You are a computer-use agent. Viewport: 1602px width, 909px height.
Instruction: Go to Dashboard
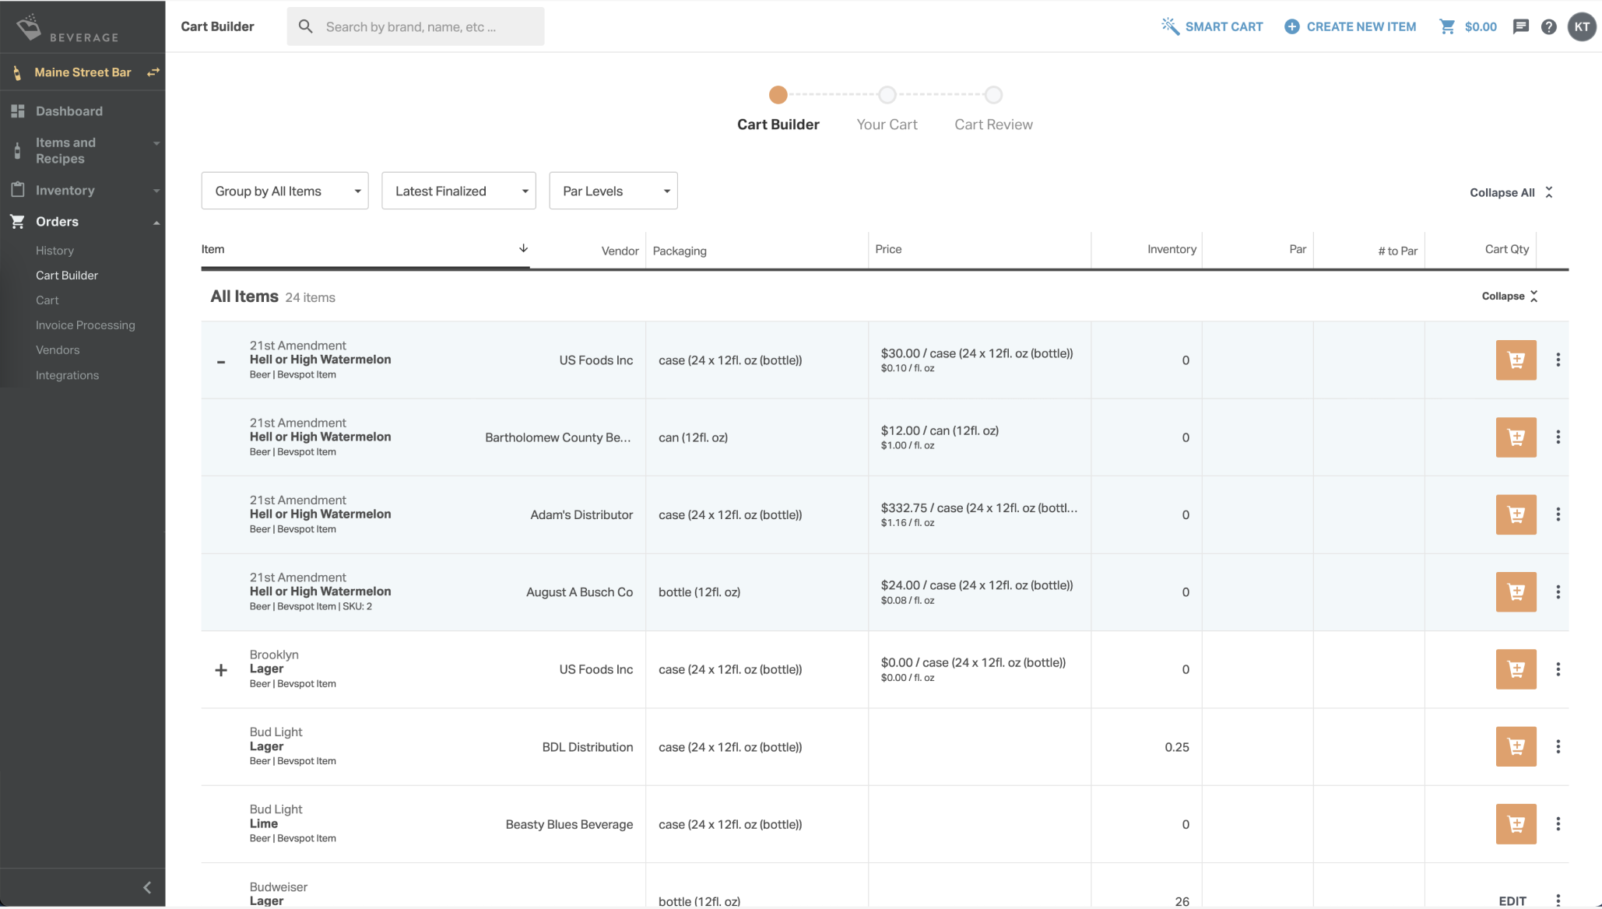(x=69, y=111)
